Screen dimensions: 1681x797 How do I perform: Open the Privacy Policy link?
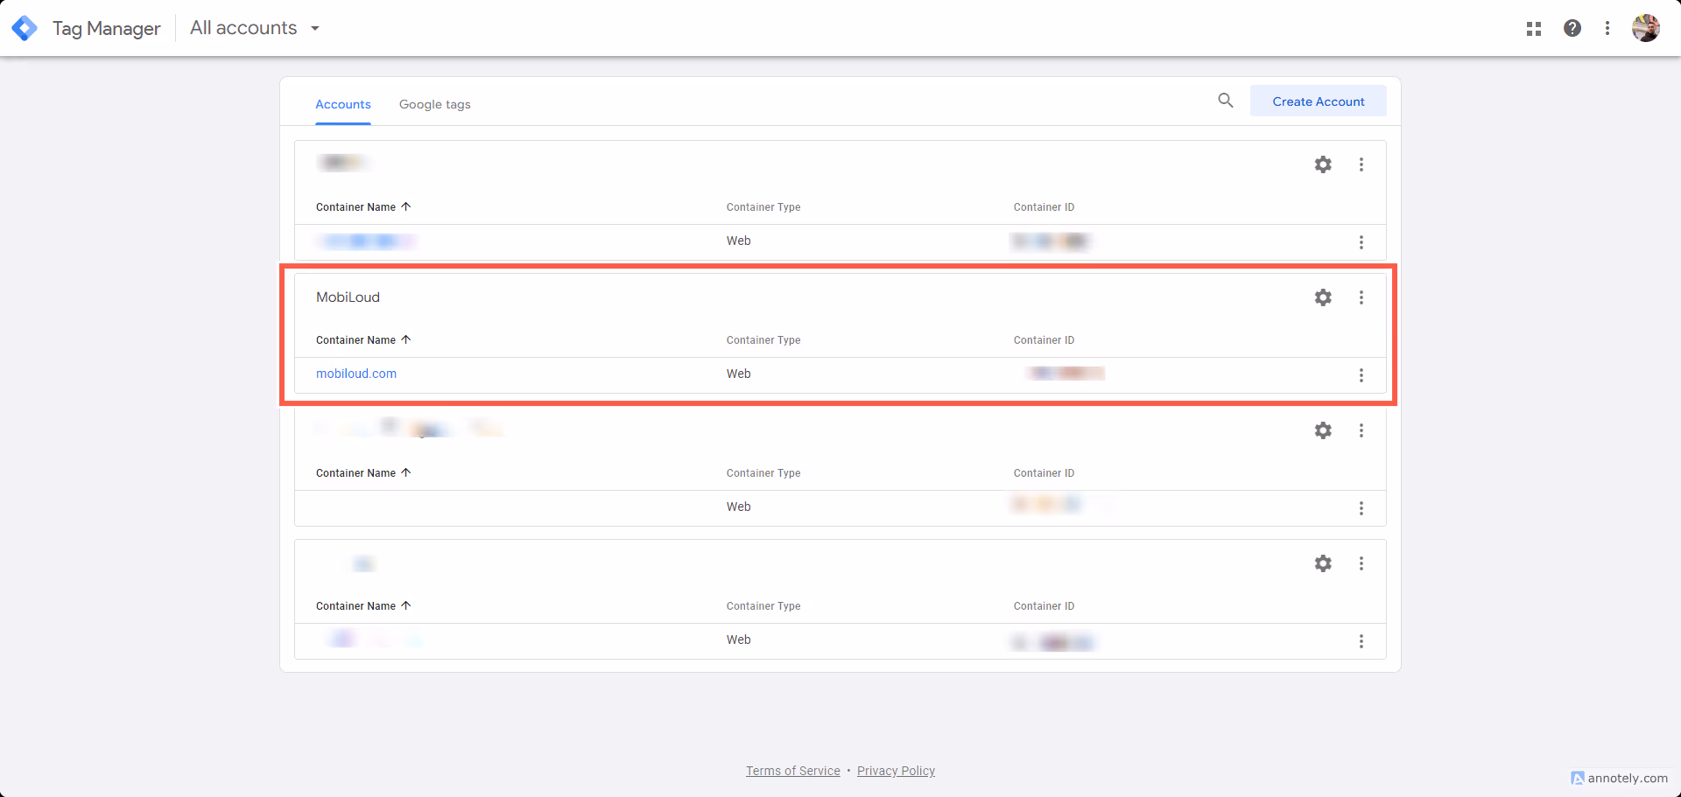pyautogui.click(x=896, y=771)
